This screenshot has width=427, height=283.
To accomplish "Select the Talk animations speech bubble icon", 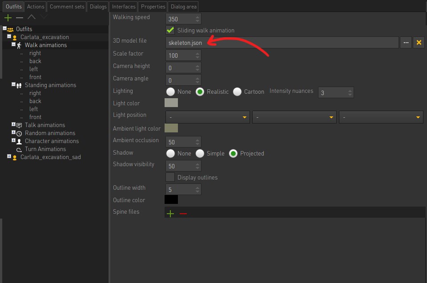I will coord(19,125).
